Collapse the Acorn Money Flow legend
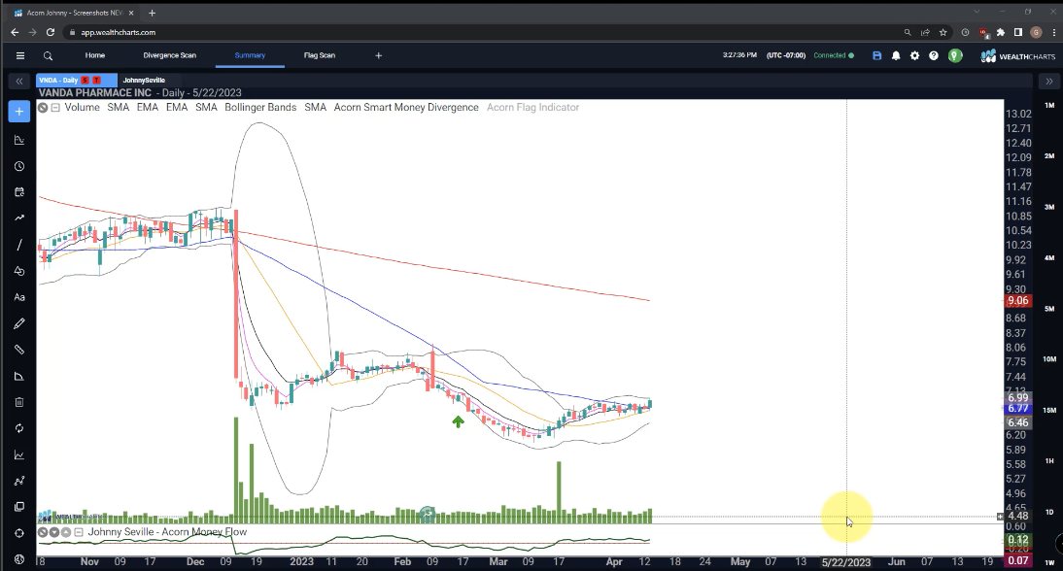The image size is (1063, 571). click(x=79, y=532)
